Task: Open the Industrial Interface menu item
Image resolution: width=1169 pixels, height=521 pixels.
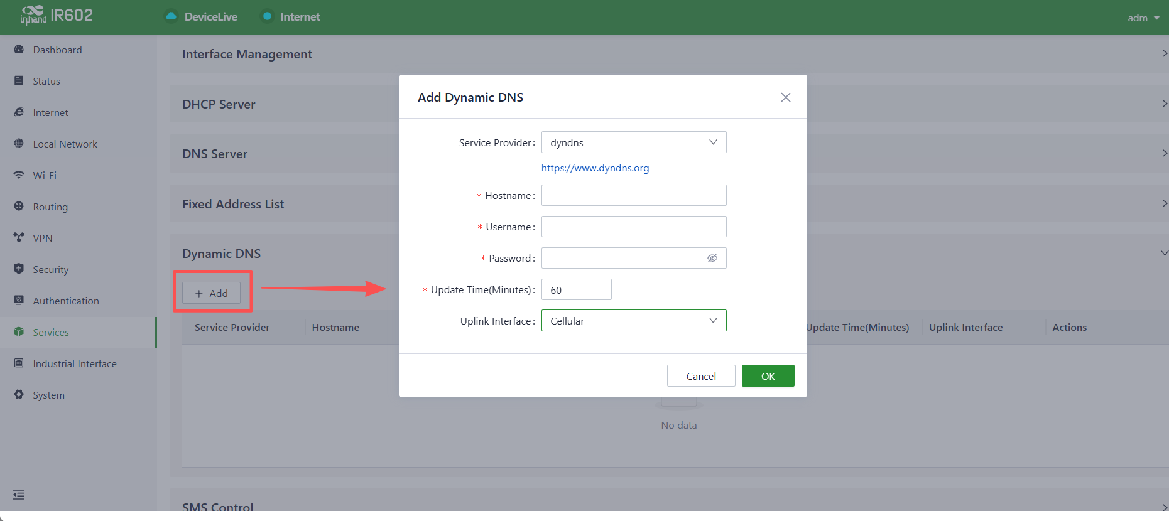Action: 78,363
